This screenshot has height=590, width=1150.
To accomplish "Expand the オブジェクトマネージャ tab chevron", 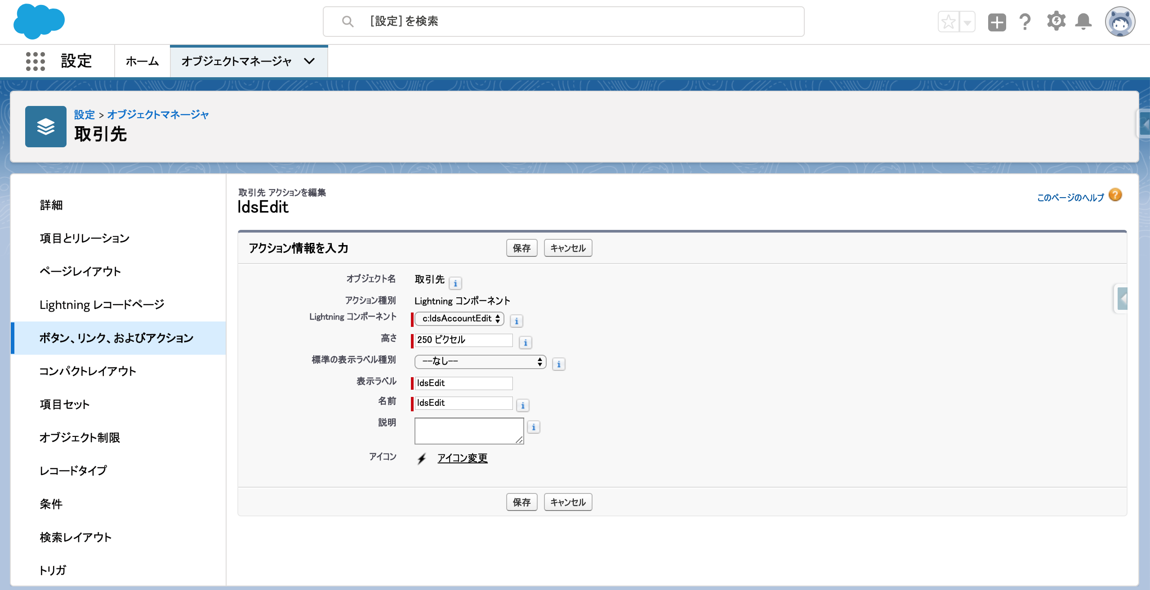I will point(309,61).
